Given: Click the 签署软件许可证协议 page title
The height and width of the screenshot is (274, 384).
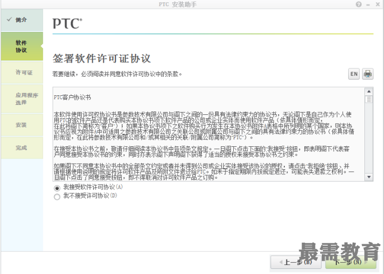Looking at the screenshot, I should click(x=101, y=58).
